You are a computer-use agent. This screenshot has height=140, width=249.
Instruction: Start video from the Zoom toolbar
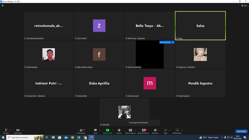[18, 131]
